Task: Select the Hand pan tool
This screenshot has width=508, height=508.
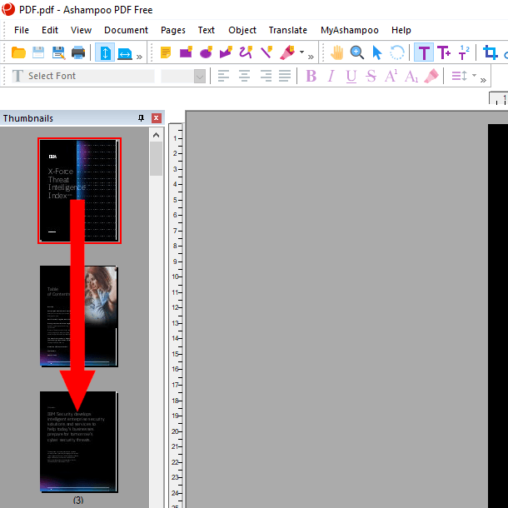Action: coord(337,52)
